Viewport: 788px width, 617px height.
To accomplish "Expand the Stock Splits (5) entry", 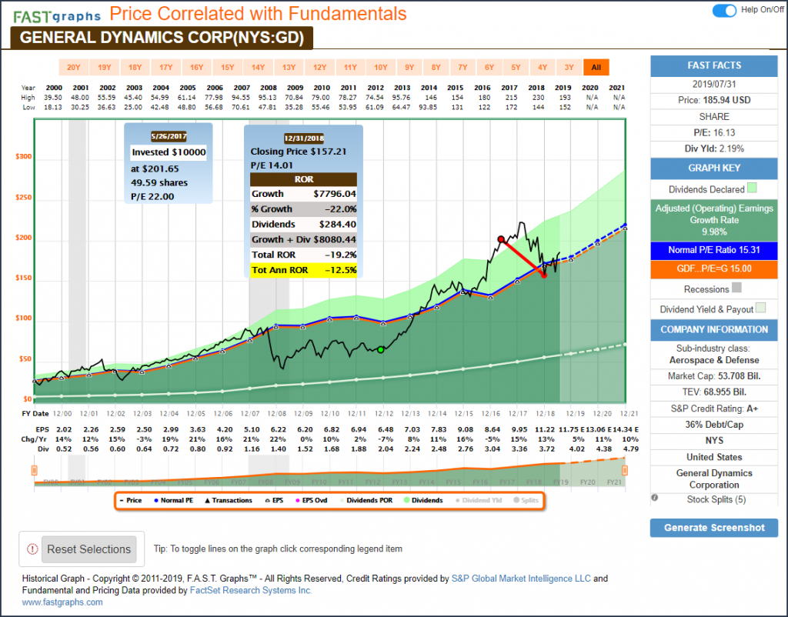I will pos(714,499).
